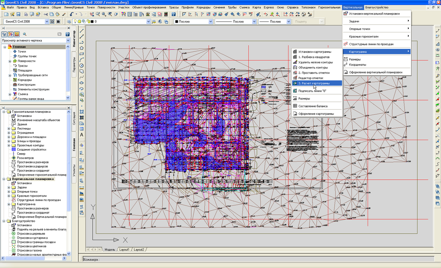This screenshot has width=441, height=268.
Task: Choose Подписать линии "0" submenu entry
Action: [x=317, y=91]
